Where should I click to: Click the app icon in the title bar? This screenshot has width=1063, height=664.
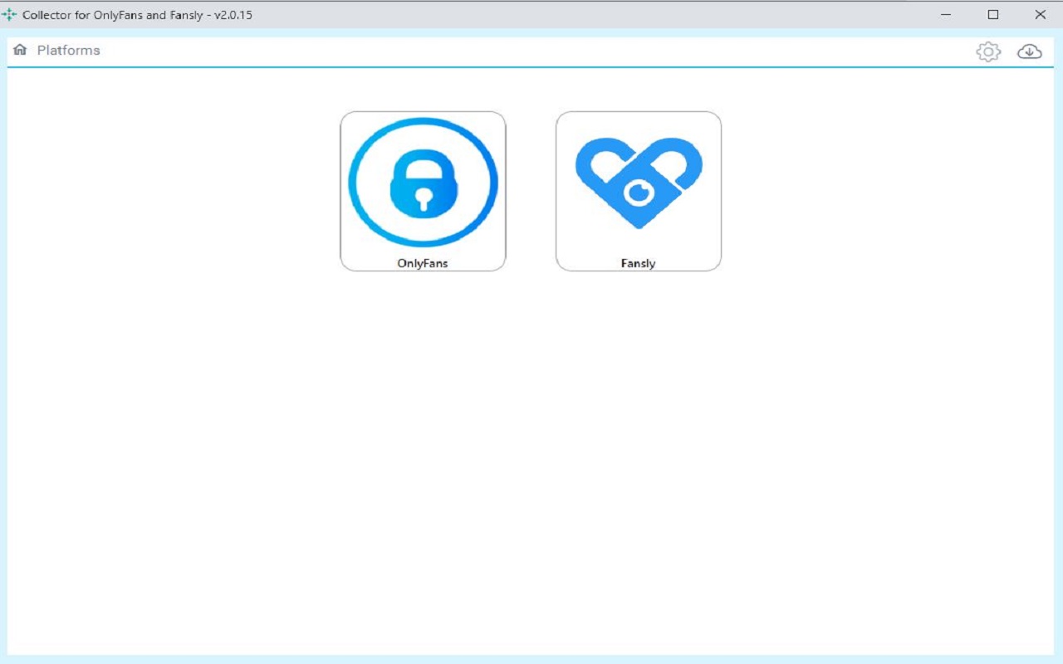tap(10, 15)
